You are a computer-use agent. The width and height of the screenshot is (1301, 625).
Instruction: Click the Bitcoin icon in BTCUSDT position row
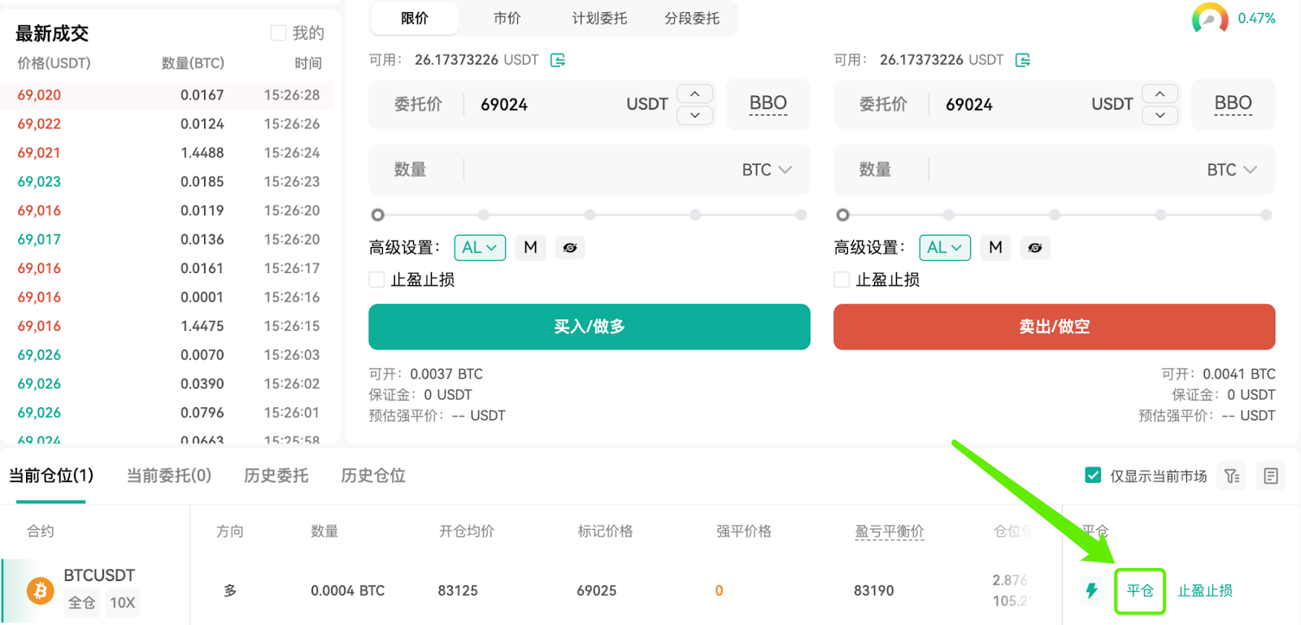40,591
